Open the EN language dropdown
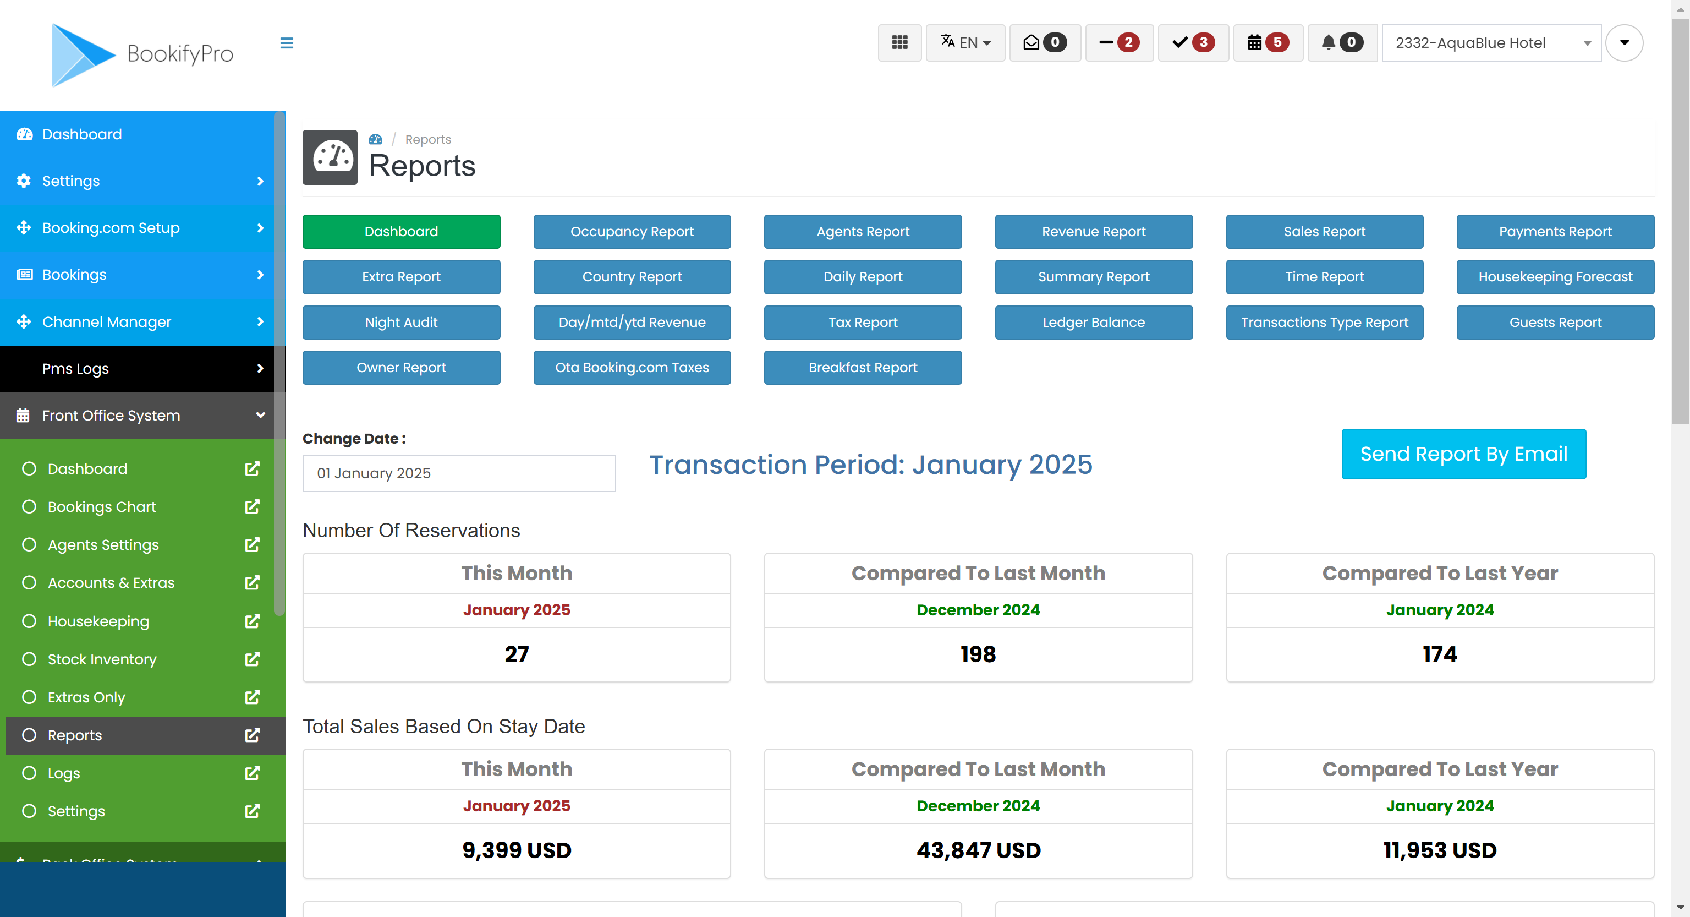Screen dimensions: 1690x917 [x=965, y=43]
